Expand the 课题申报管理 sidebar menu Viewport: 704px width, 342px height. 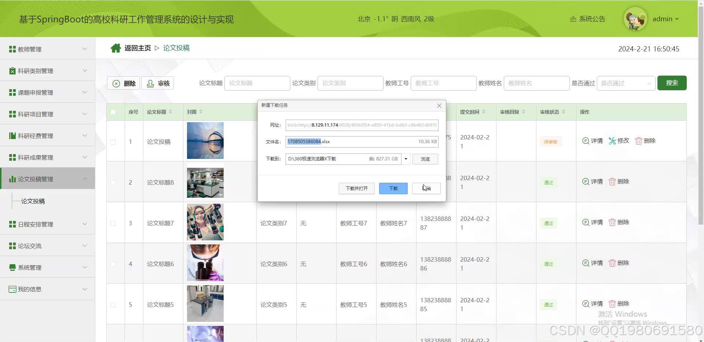tap(48, 92)
